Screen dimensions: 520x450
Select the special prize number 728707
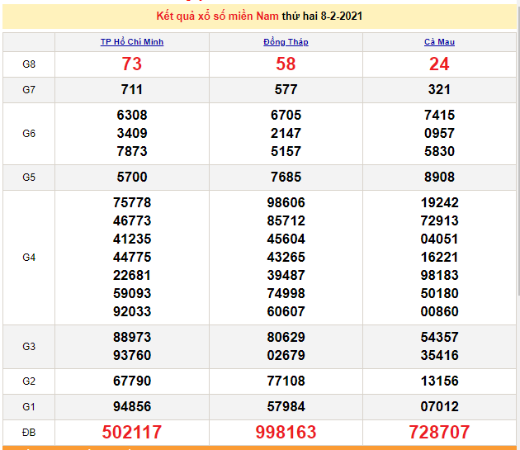point(439,432)
